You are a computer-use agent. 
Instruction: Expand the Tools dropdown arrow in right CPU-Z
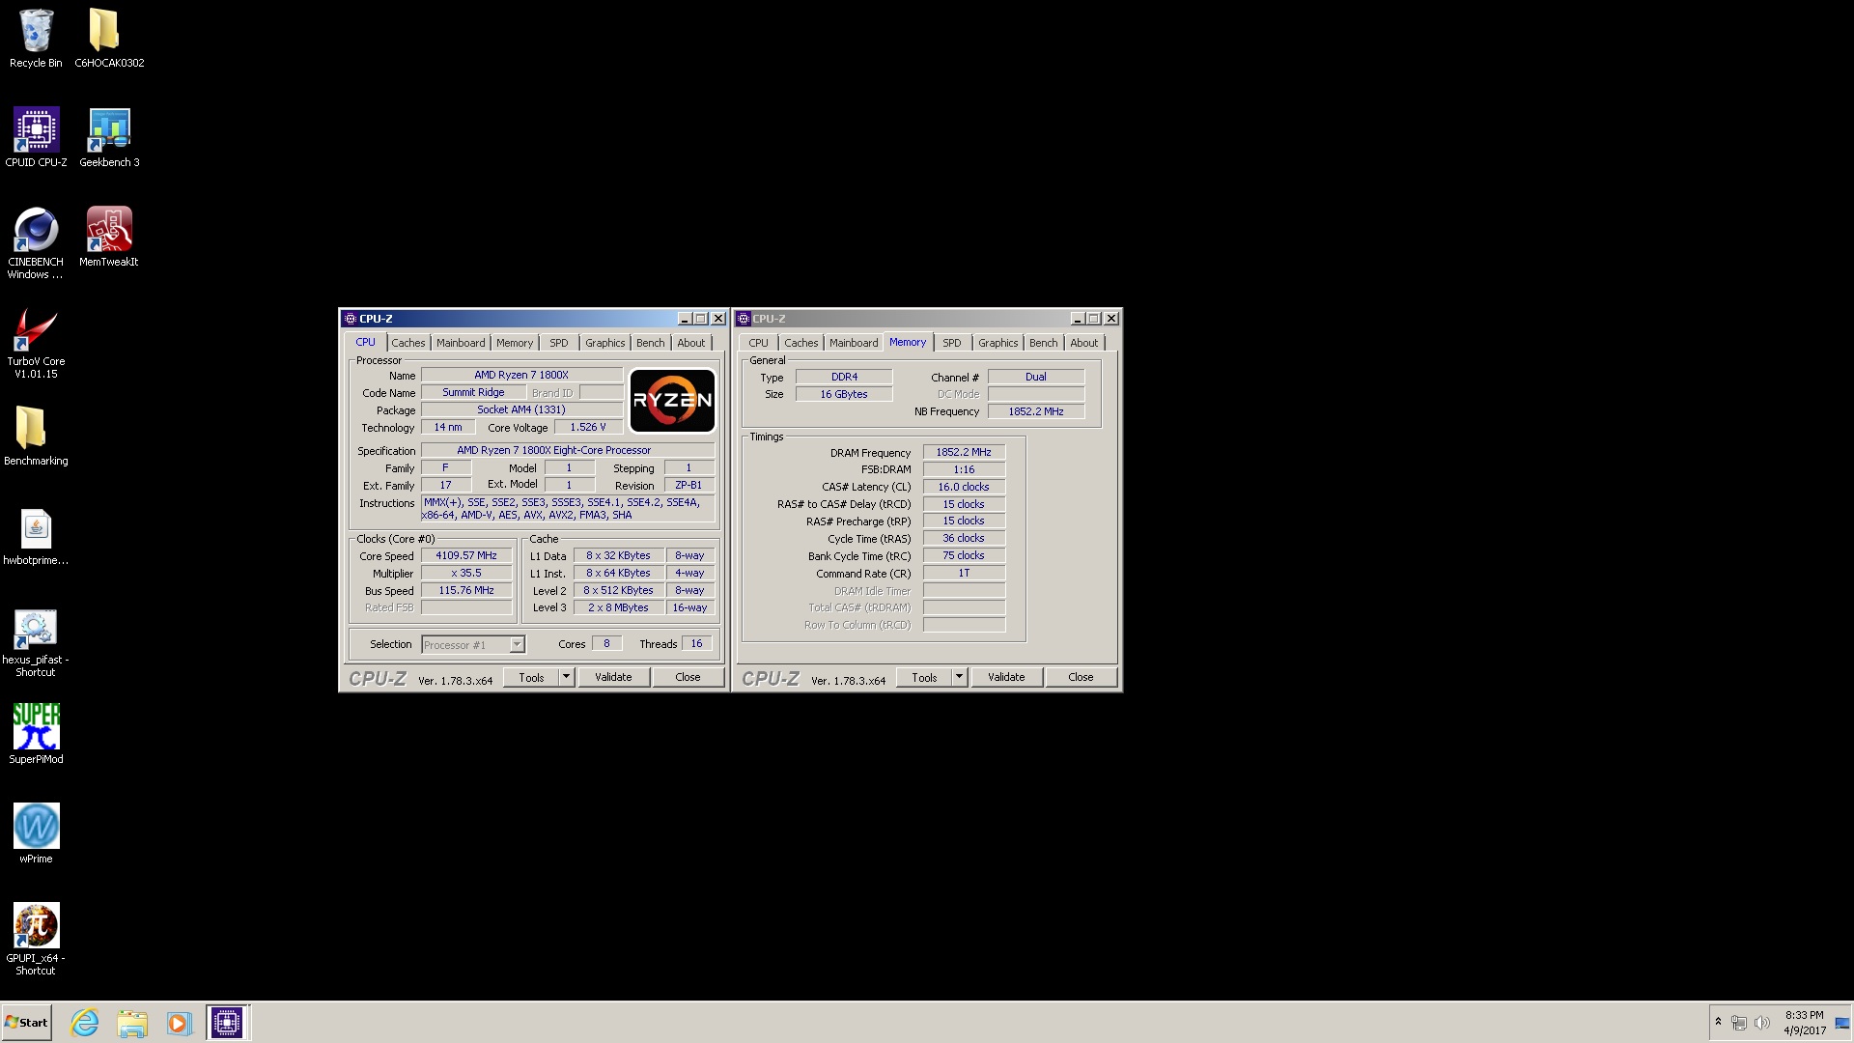click(960, 677)
